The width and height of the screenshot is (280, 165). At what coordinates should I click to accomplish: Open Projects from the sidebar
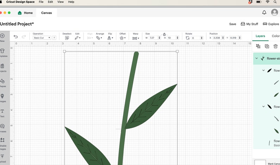click(x=3, y=68)
